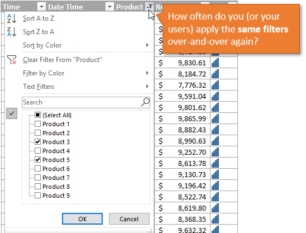
Task: Click the Product column filter button
Action: [150, 7]
